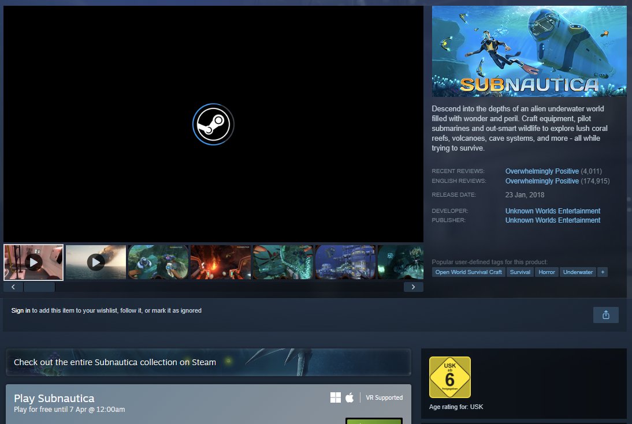Click the release date 23 Jan, 2018
Viewport: 632px width, 424px height.
point(525,195)
